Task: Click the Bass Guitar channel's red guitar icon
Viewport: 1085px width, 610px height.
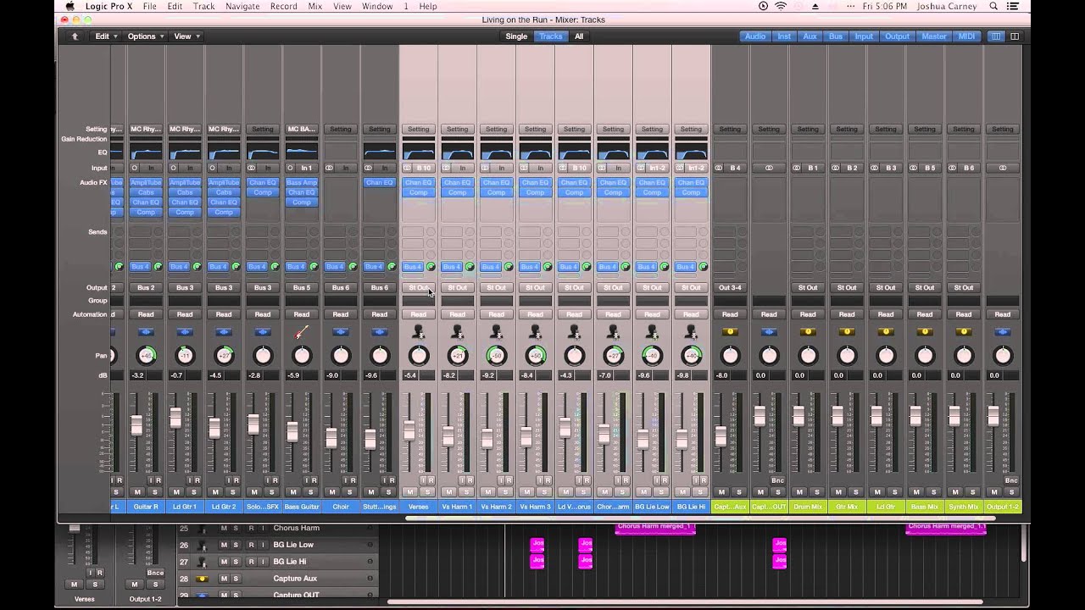Action: pos(302,332)
